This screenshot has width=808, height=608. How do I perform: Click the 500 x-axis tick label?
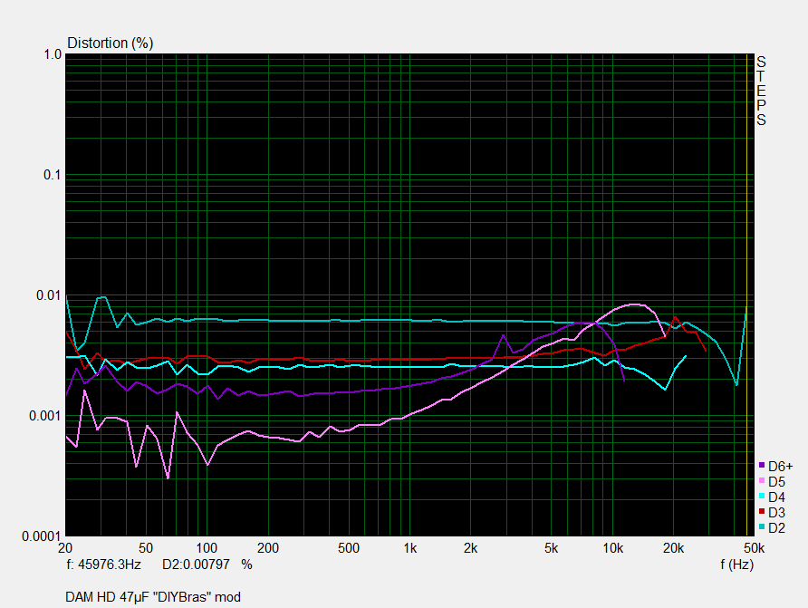click(x=349, y=548)
